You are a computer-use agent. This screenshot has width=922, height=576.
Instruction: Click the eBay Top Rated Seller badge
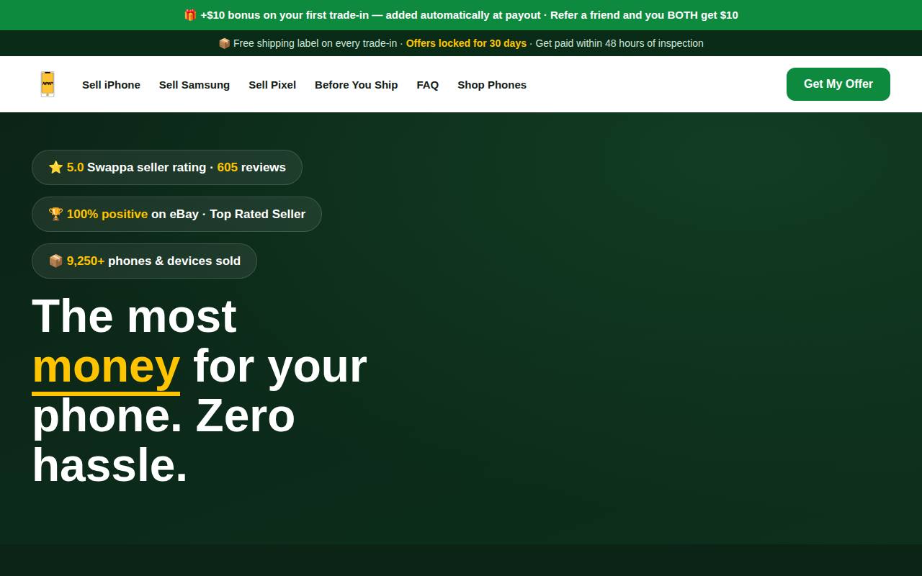(176, 214)
